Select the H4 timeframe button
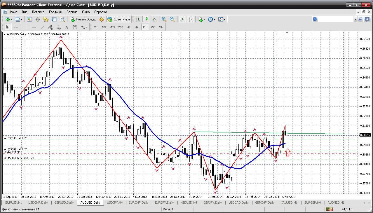The height and width of the screenshot is (213, 373). tap(136, 27)
